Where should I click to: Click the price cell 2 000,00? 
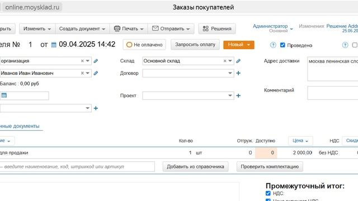(303, 152)
